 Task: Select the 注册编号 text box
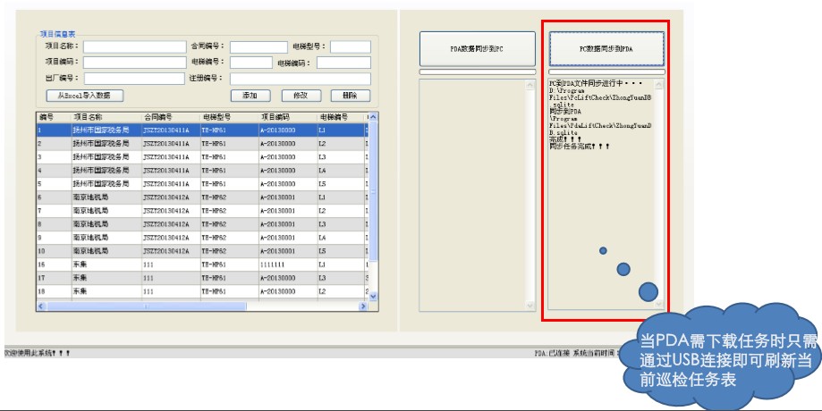(x=301, y=79)
